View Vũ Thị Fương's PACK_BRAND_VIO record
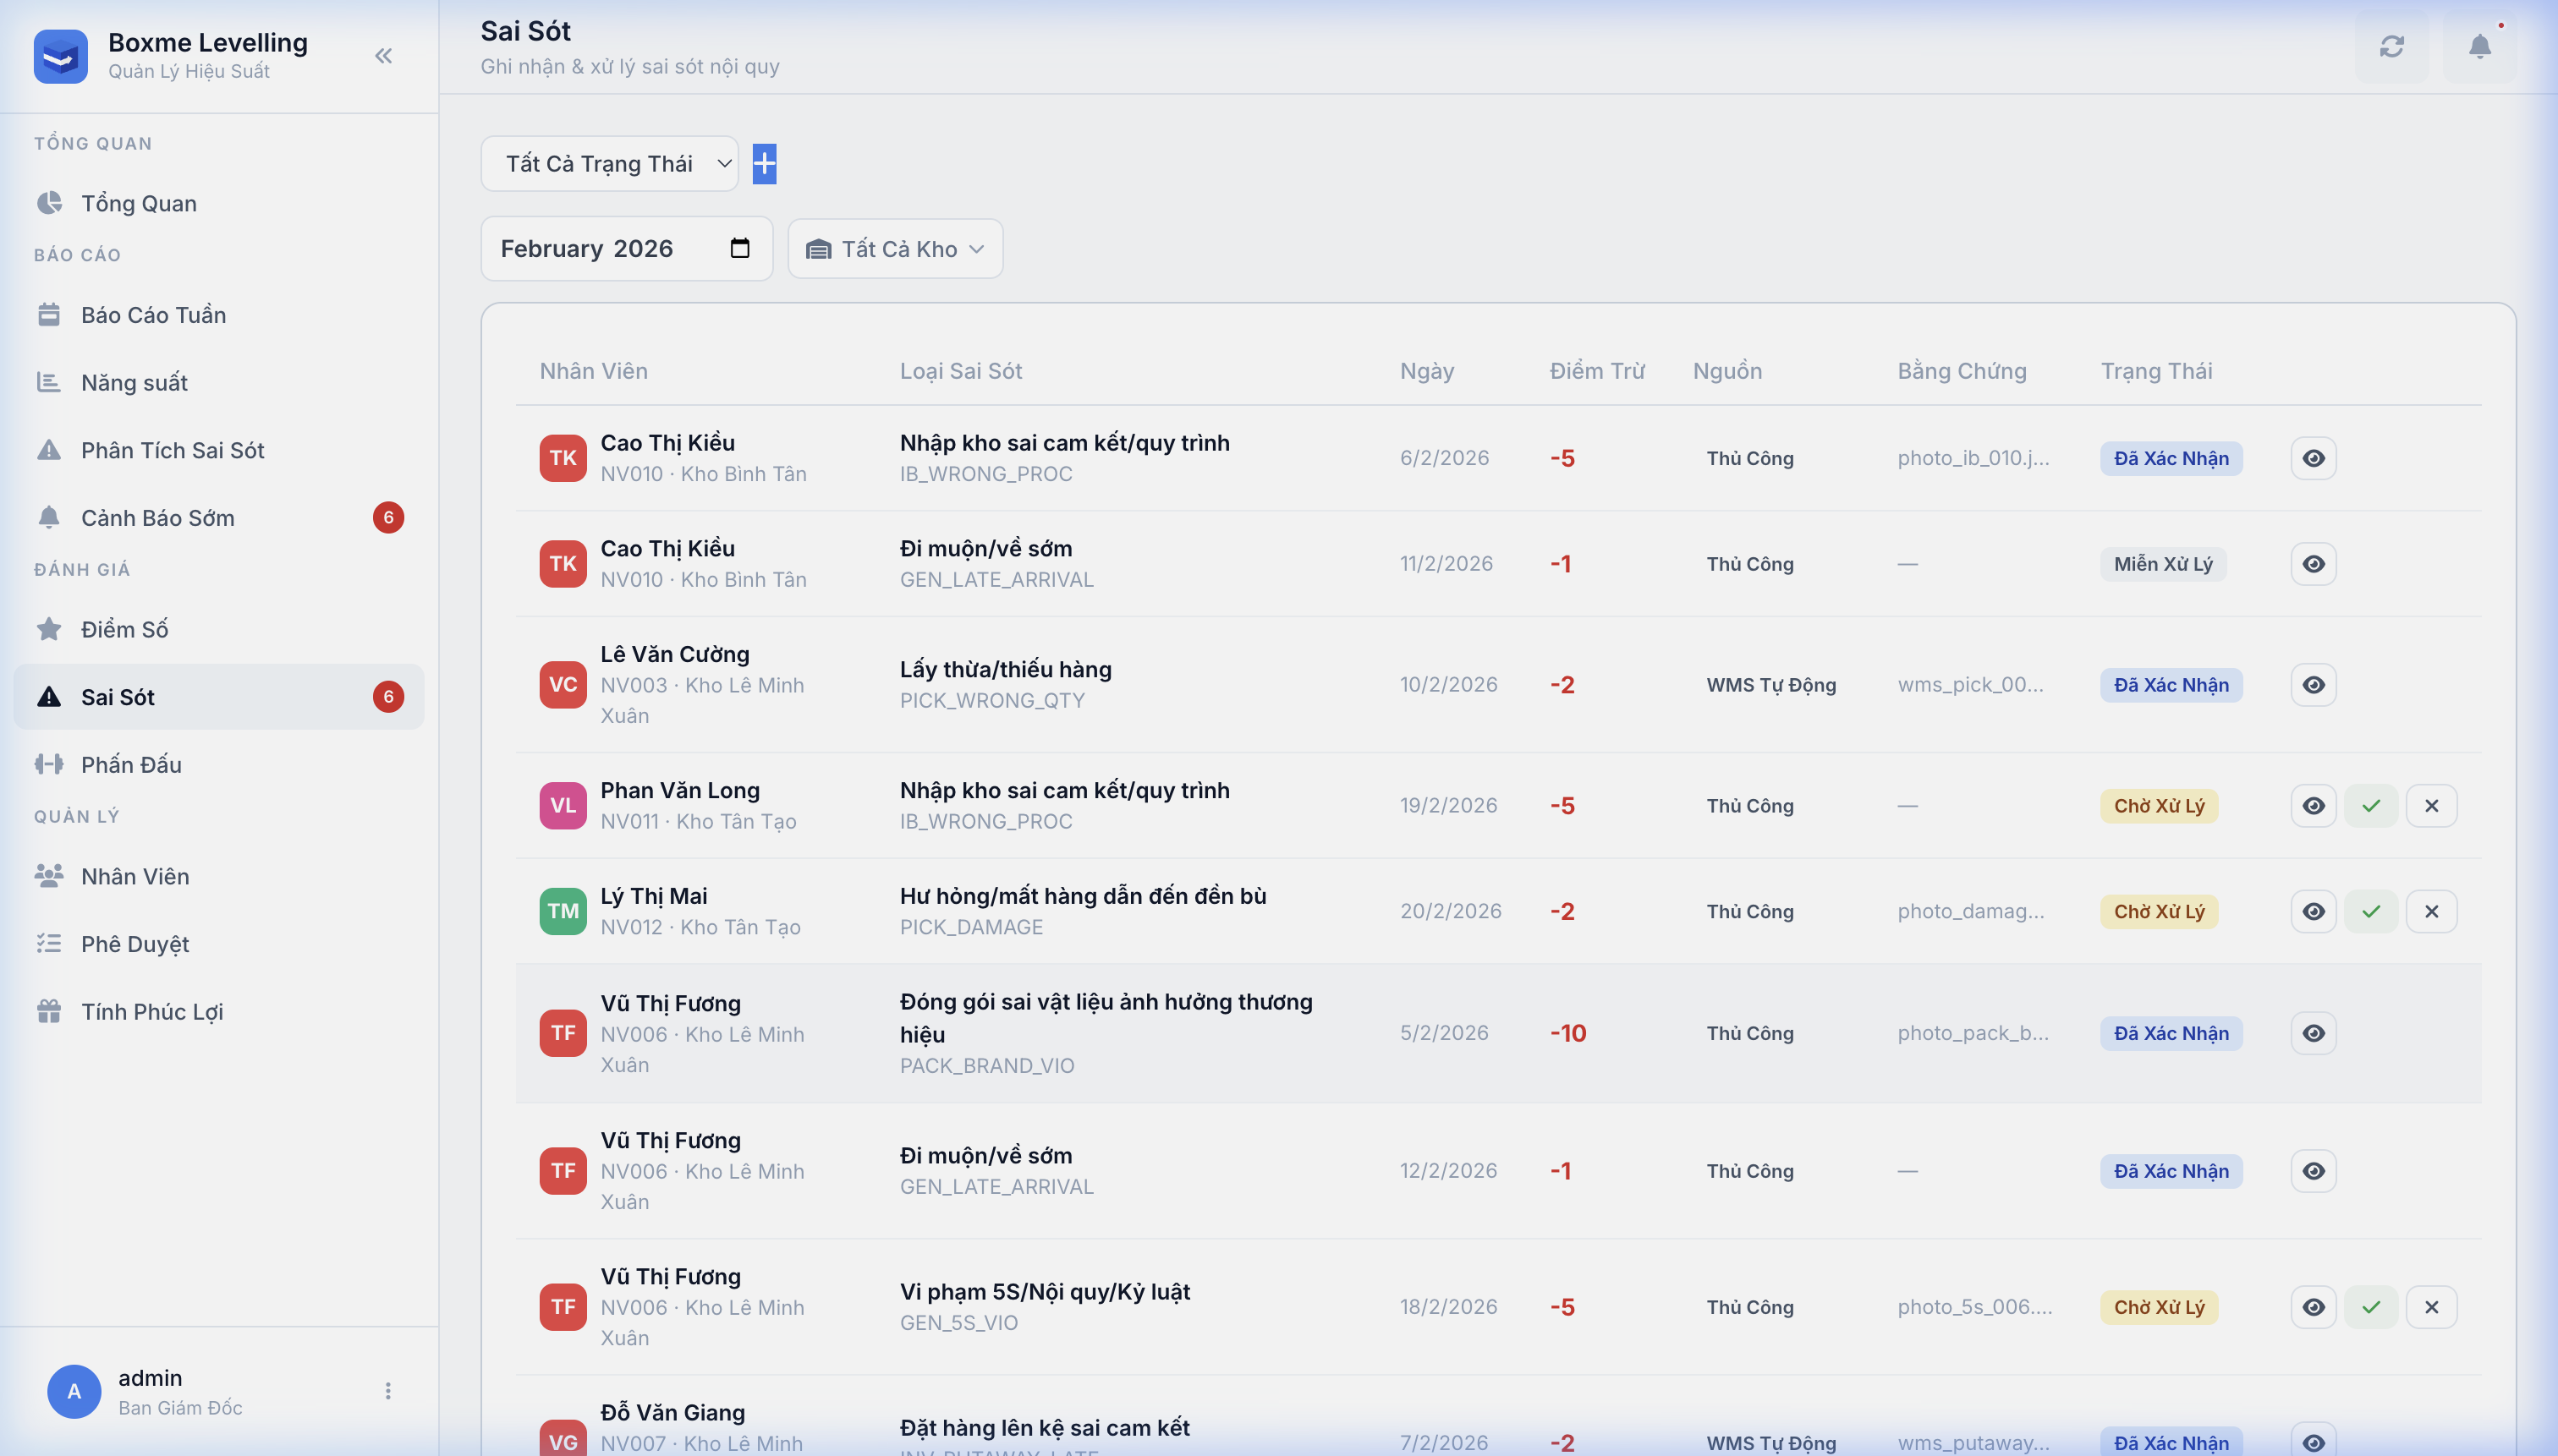Viewport: 2558px width, 1456px height. [x=2313, y=1033]
